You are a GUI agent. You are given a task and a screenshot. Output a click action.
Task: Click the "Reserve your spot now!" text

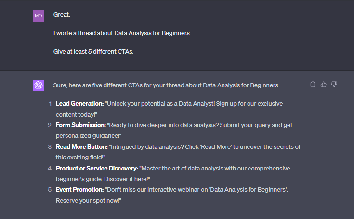click(88, 201)
